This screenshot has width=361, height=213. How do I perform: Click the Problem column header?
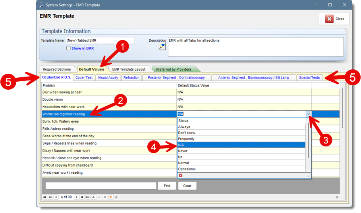point(109,86)
